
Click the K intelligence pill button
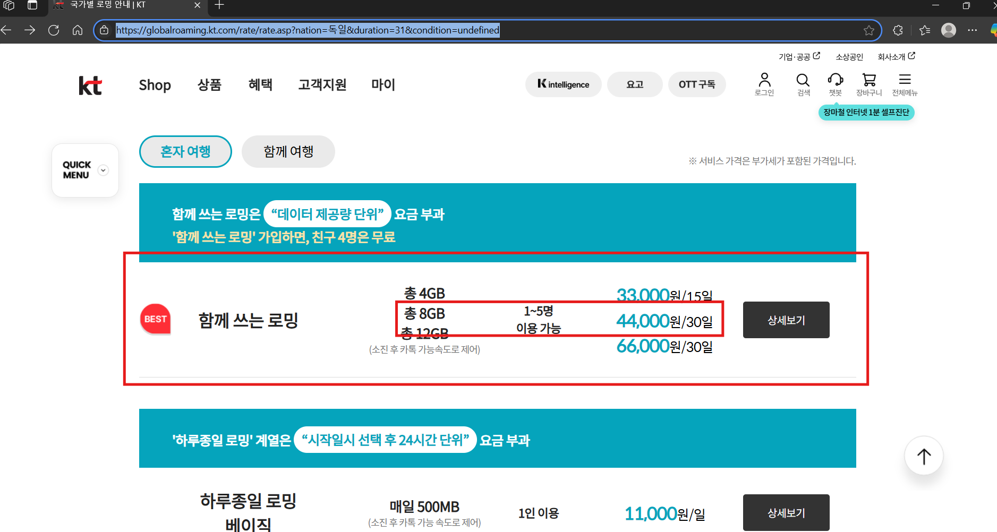(564, 84)
